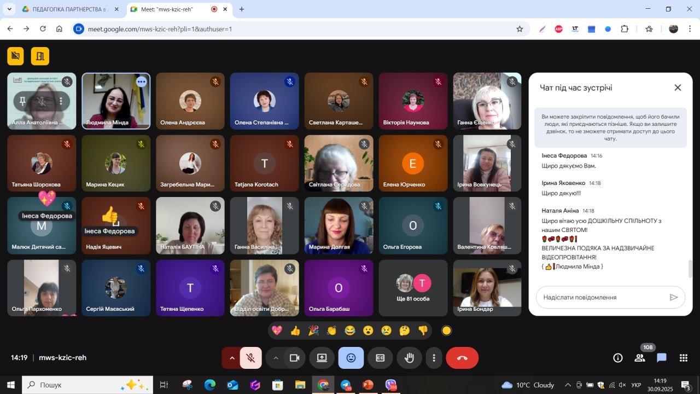
Task: Pin Алла Анатоліївна's video tile
Action: 22,101
